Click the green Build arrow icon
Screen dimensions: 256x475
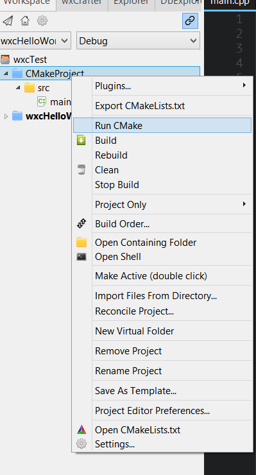click(x=81, y=141)
